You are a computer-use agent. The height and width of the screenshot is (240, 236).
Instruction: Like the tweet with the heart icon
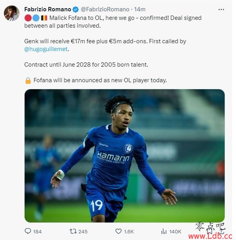tap(118, 231)
